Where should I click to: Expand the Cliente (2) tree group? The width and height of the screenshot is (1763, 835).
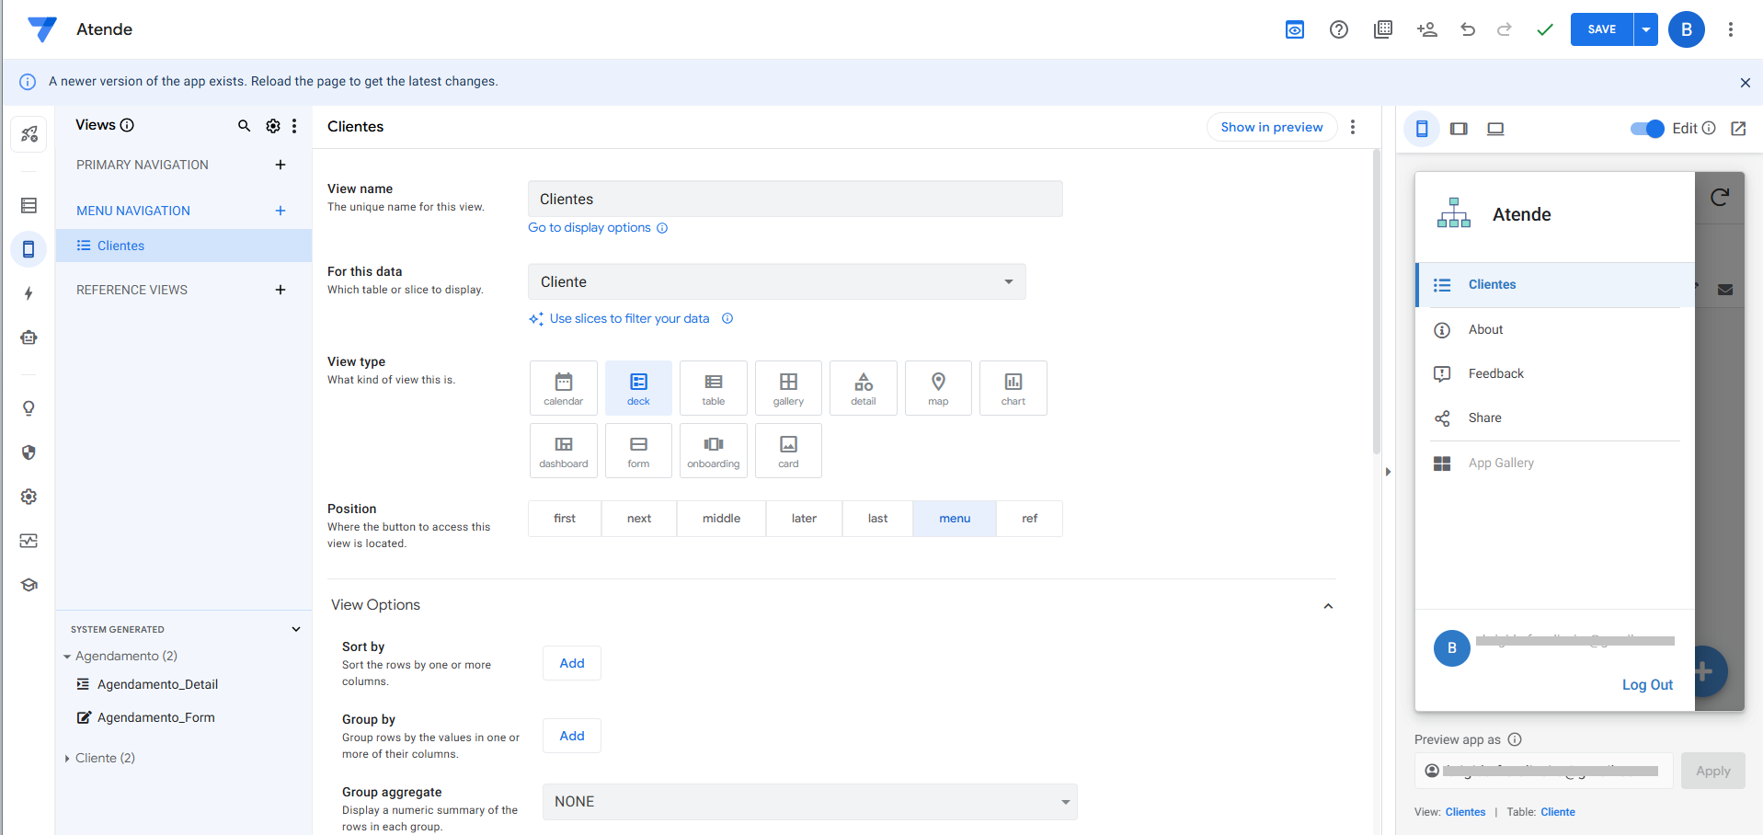coord(67,759)
